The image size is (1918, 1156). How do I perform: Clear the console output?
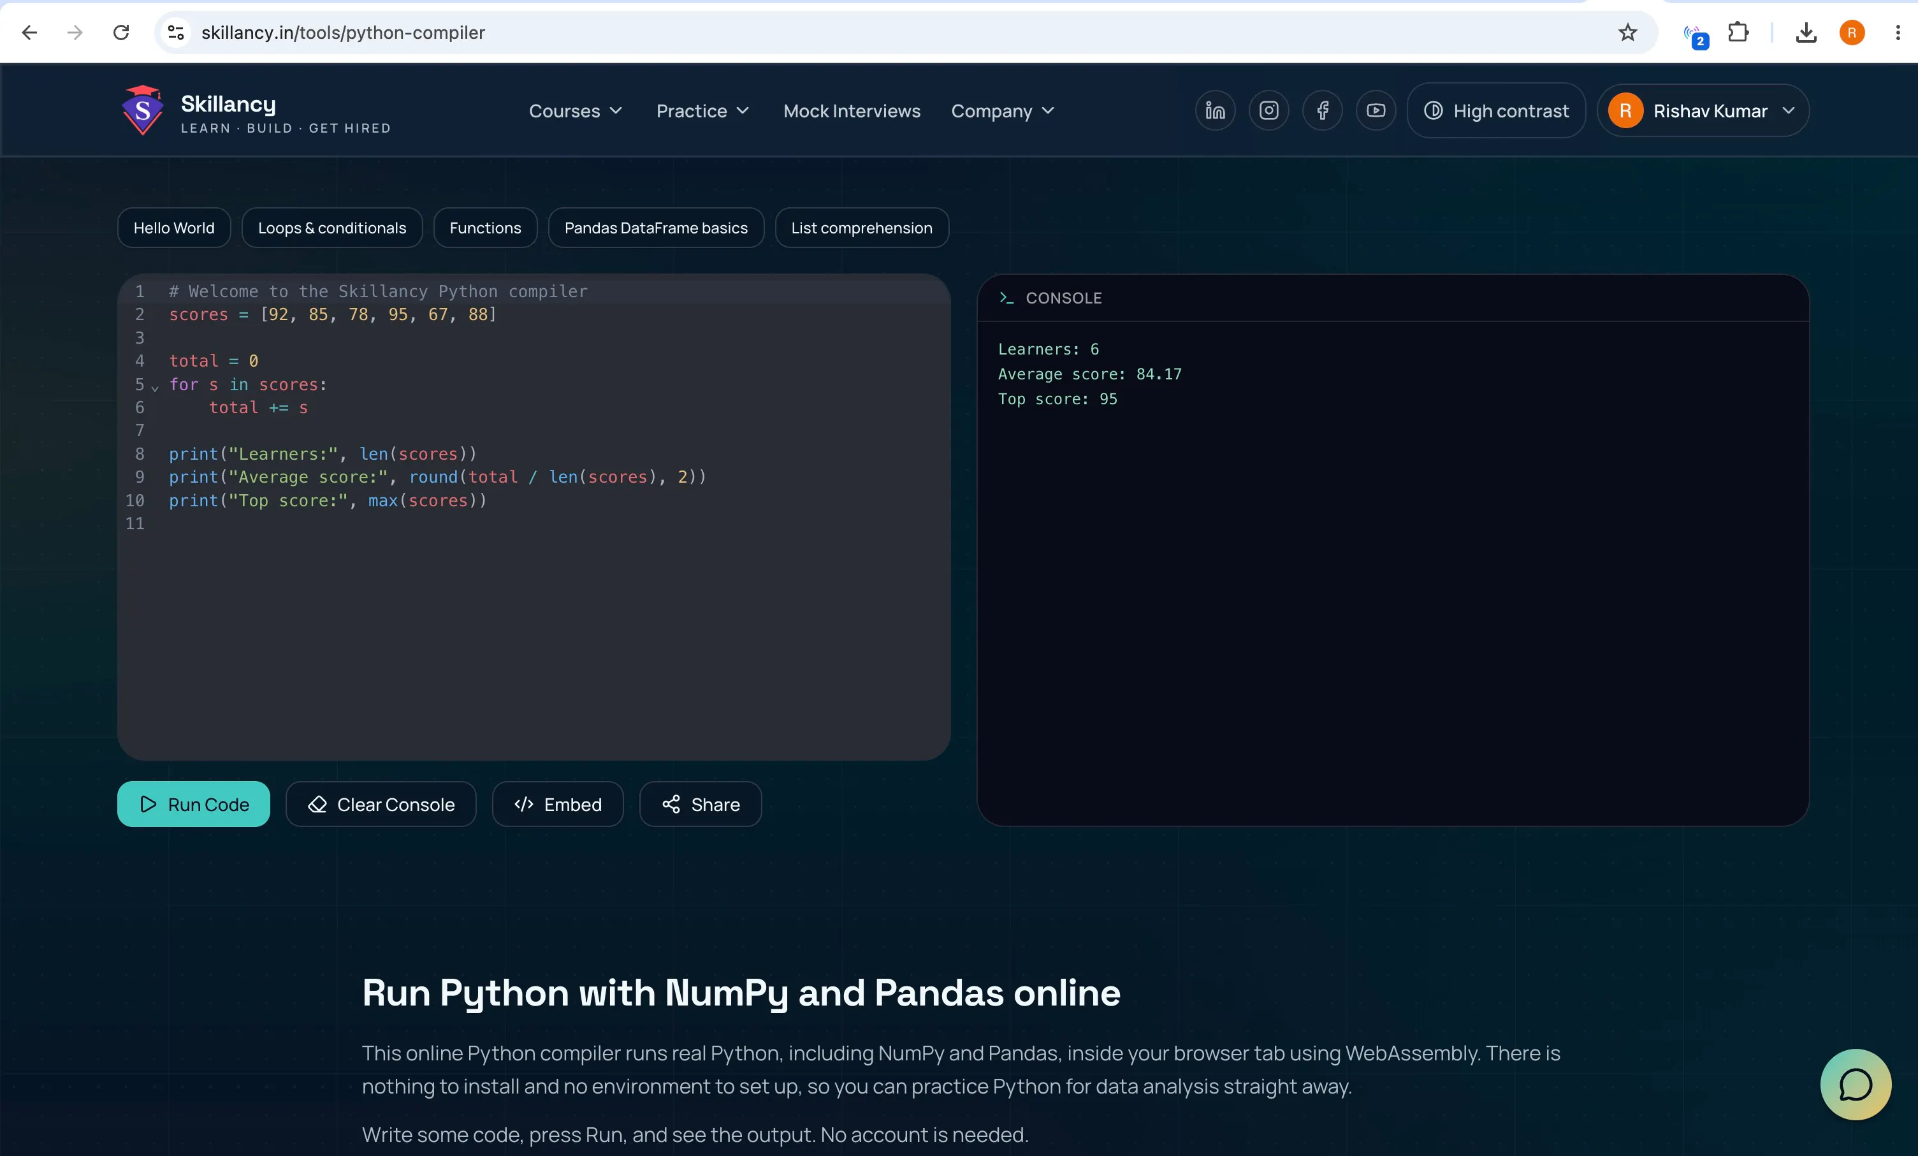(381, 804)
